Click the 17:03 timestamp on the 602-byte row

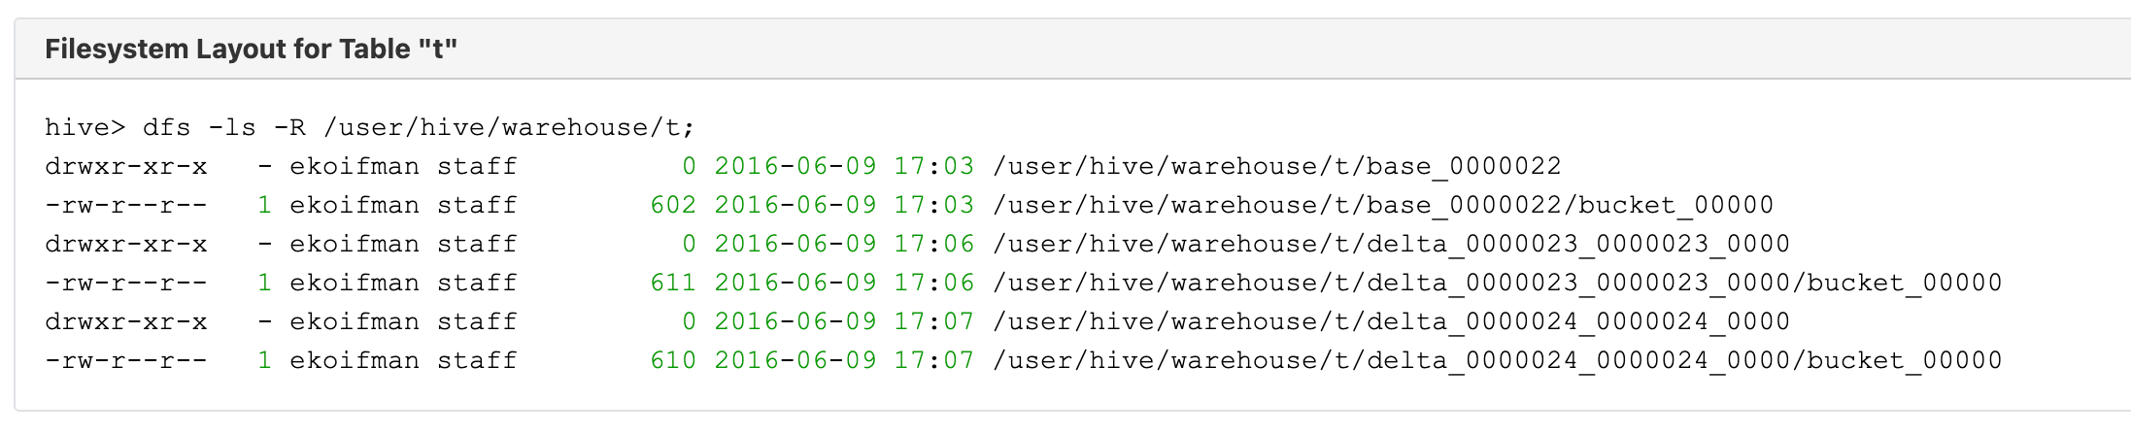pos(933,206)
